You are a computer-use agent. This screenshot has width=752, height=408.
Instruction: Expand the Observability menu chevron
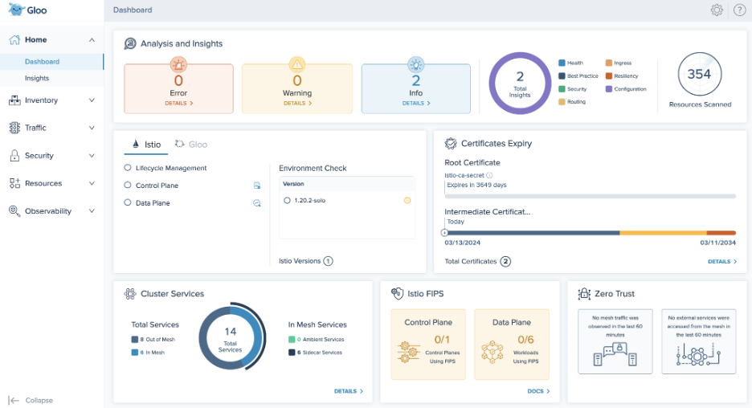coord(92,211)
